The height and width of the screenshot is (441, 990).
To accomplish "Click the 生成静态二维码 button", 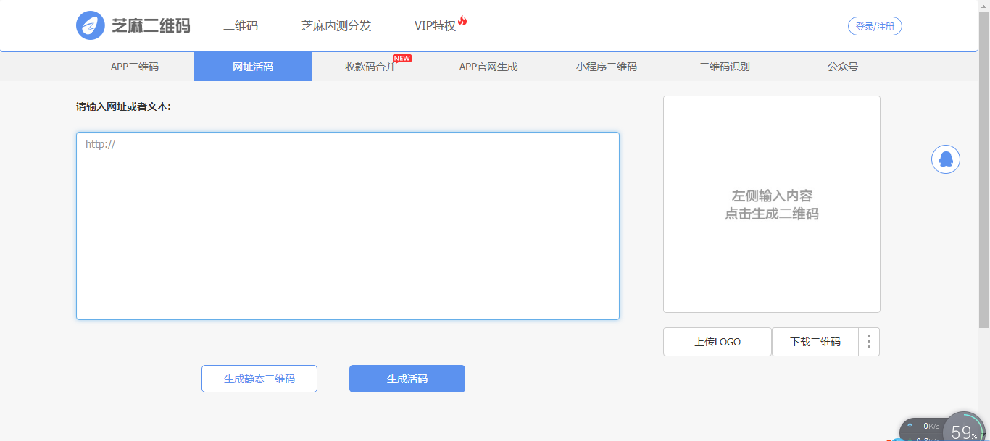I will (259, 379).
